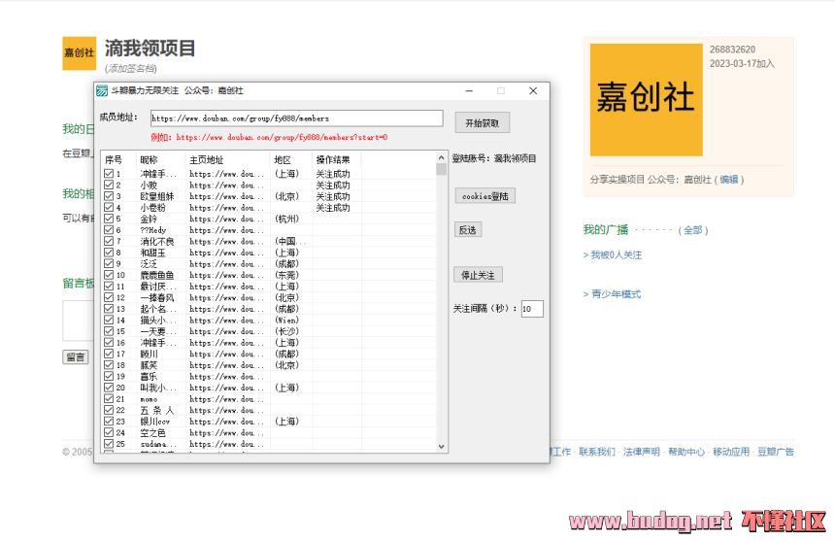This screenshot has width=835, height=541.
Task: Click the (东莞) region cell in row 10
Action: click(x=286, y=275)
